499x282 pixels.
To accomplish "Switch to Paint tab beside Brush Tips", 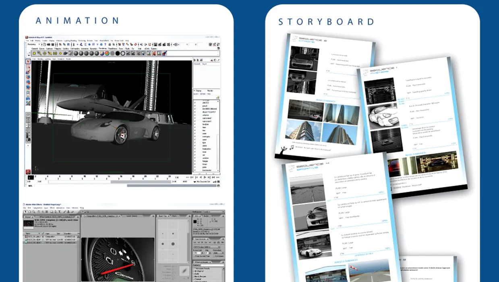I will click(174, 216).
